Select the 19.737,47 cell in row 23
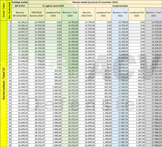This screenshot has height=147, width=162. pos(70,97)
